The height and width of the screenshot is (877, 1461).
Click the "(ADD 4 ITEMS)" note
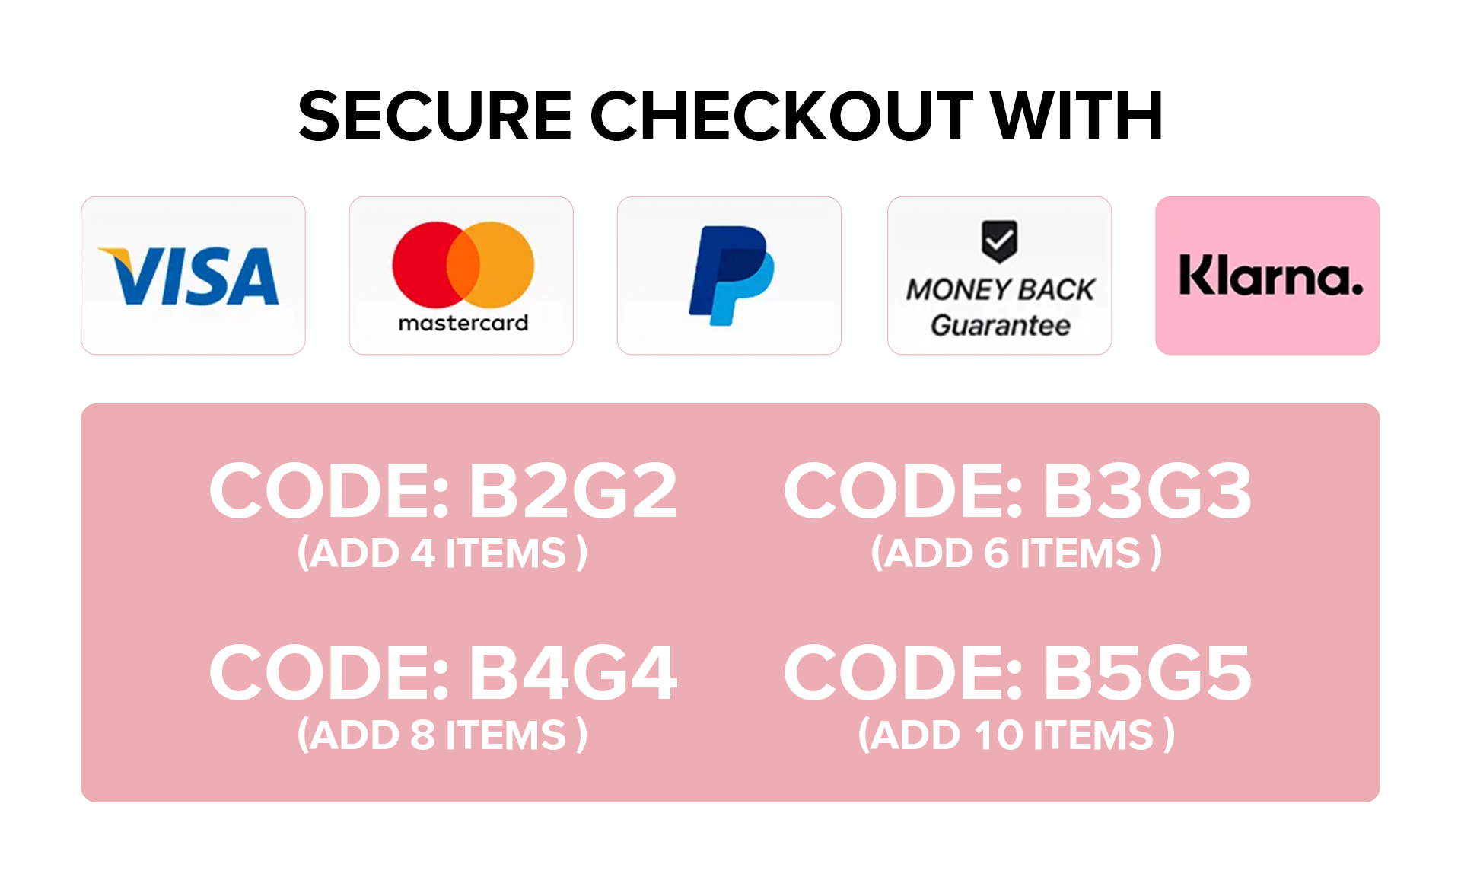pyautogui.click(x=442, y=553)
